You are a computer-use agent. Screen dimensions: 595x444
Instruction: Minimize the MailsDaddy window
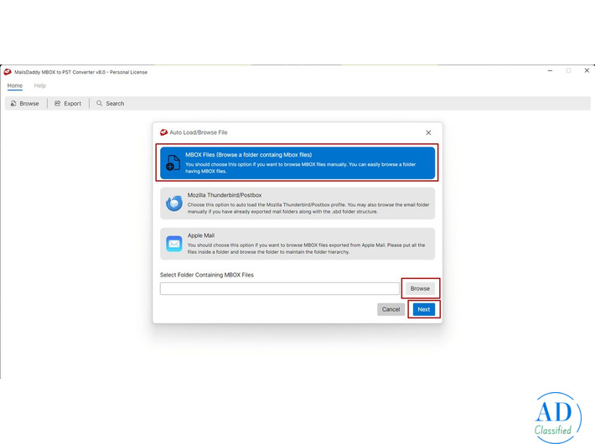click(551, 70)
